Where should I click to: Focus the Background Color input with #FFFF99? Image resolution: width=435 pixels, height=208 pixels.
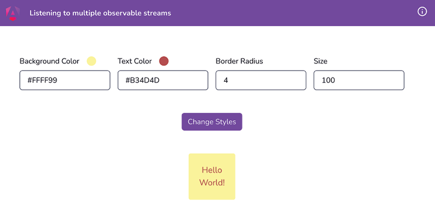point(65,80)
